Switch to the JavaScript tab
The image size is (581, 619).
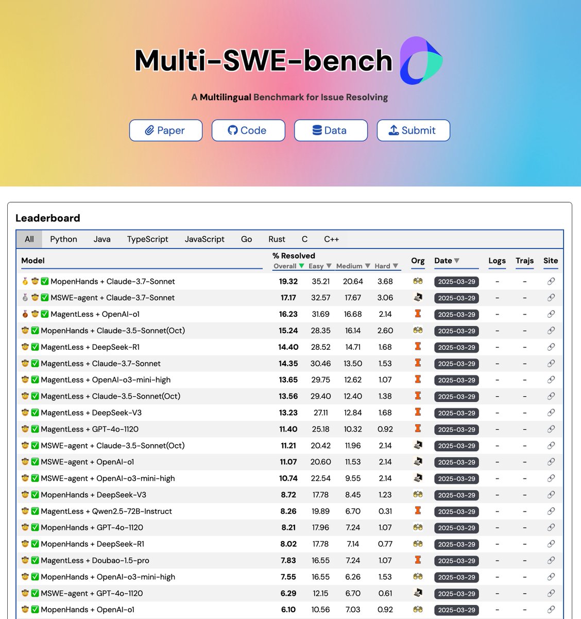(204, 239)
